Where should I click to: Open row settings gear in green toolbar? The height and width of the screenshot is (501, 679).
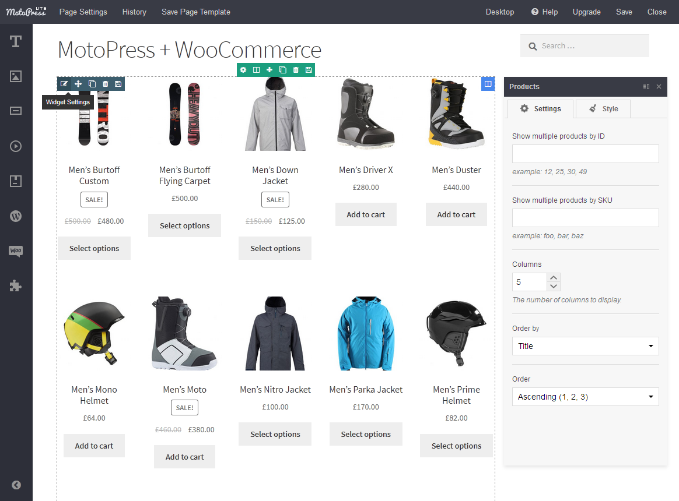coord(243,70)
